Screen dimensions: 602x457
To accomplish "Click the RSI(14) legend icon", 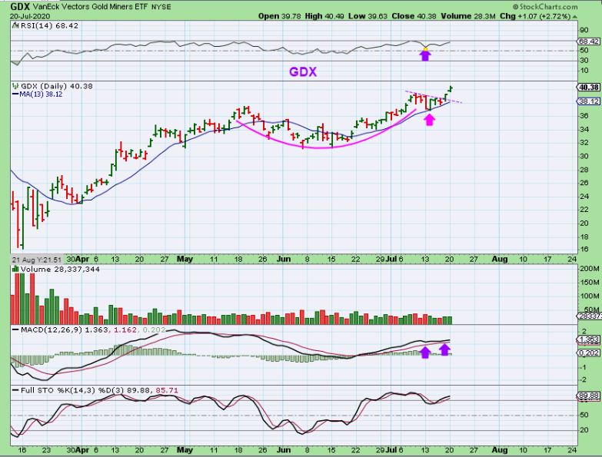I will click(15, 25).
